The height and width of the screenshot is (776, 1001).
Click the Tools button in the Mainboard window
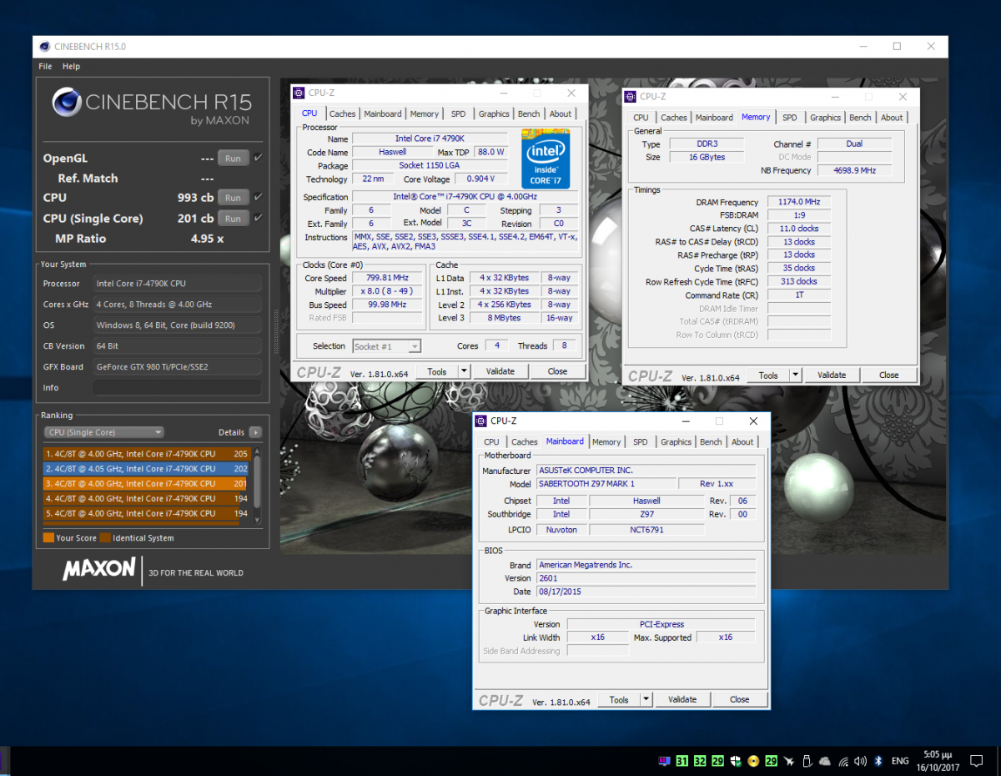point(619,699)
